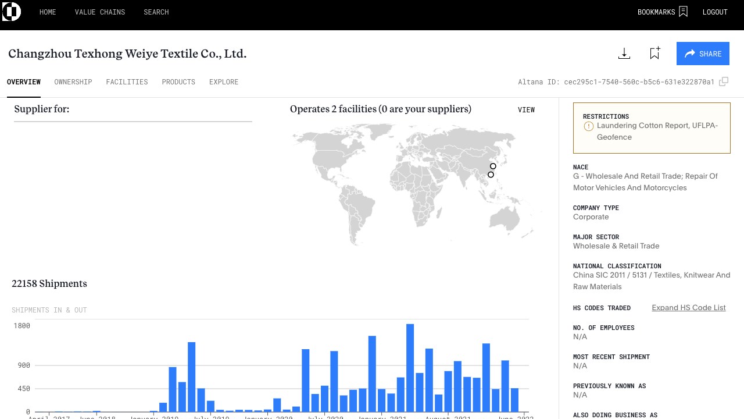Expand the HS Code List
Screen dimensions: 744x419
pos(689,308)
